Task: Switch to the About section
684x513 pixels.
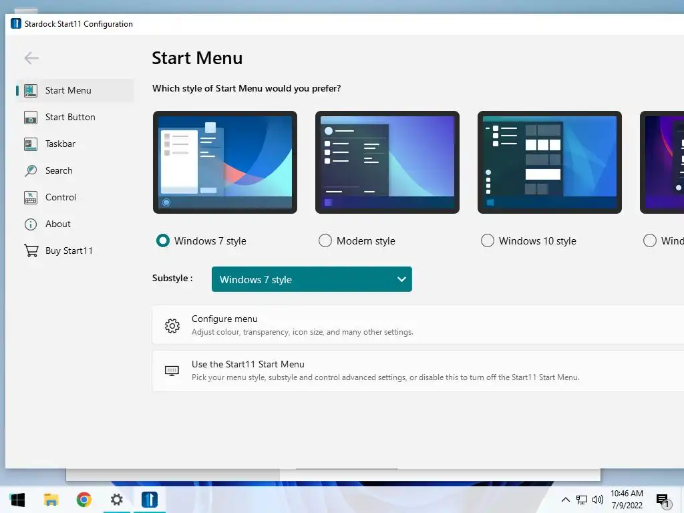Action: (x=75, y=224)
